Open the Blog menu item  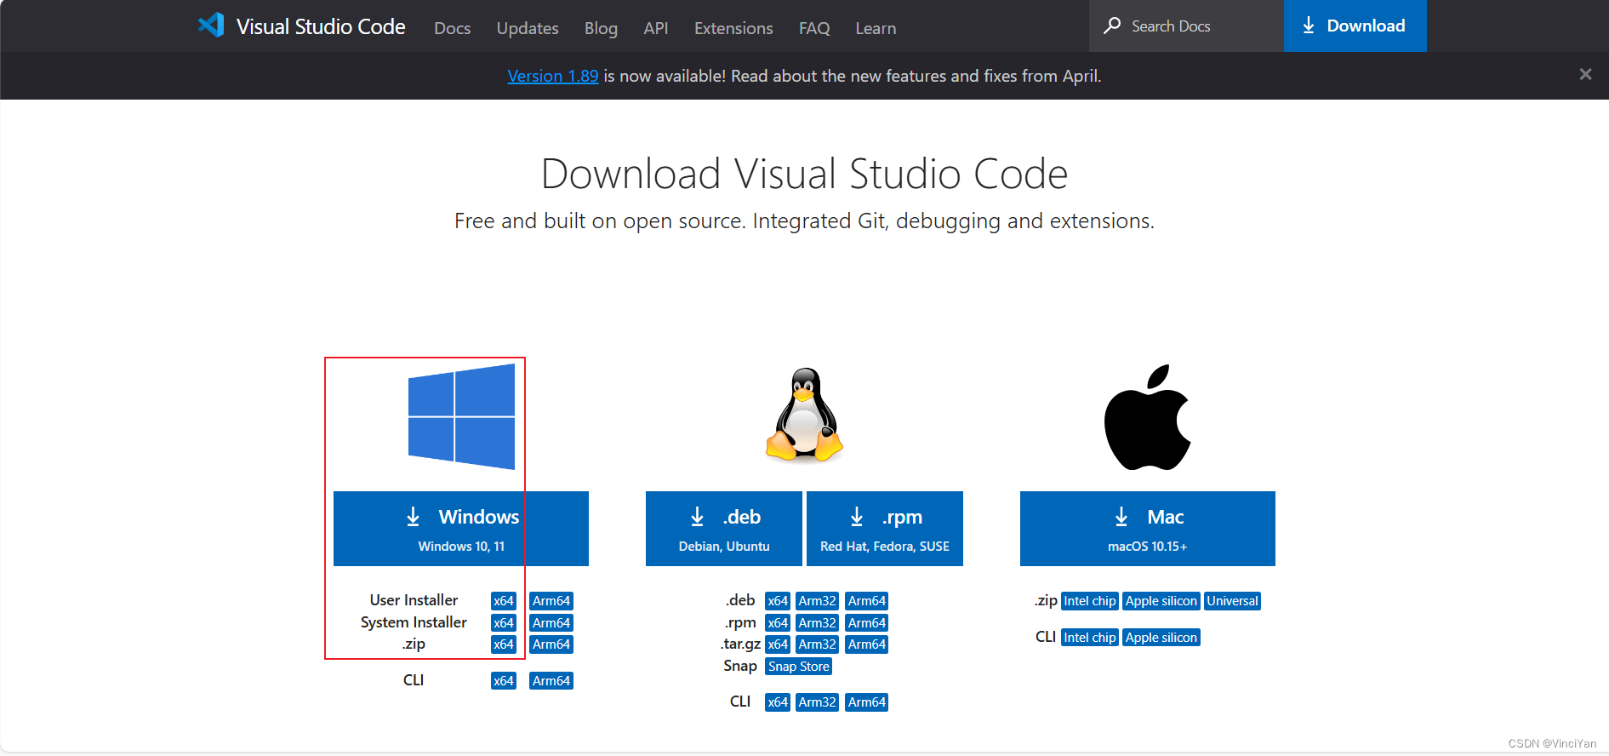coord(601,28)
